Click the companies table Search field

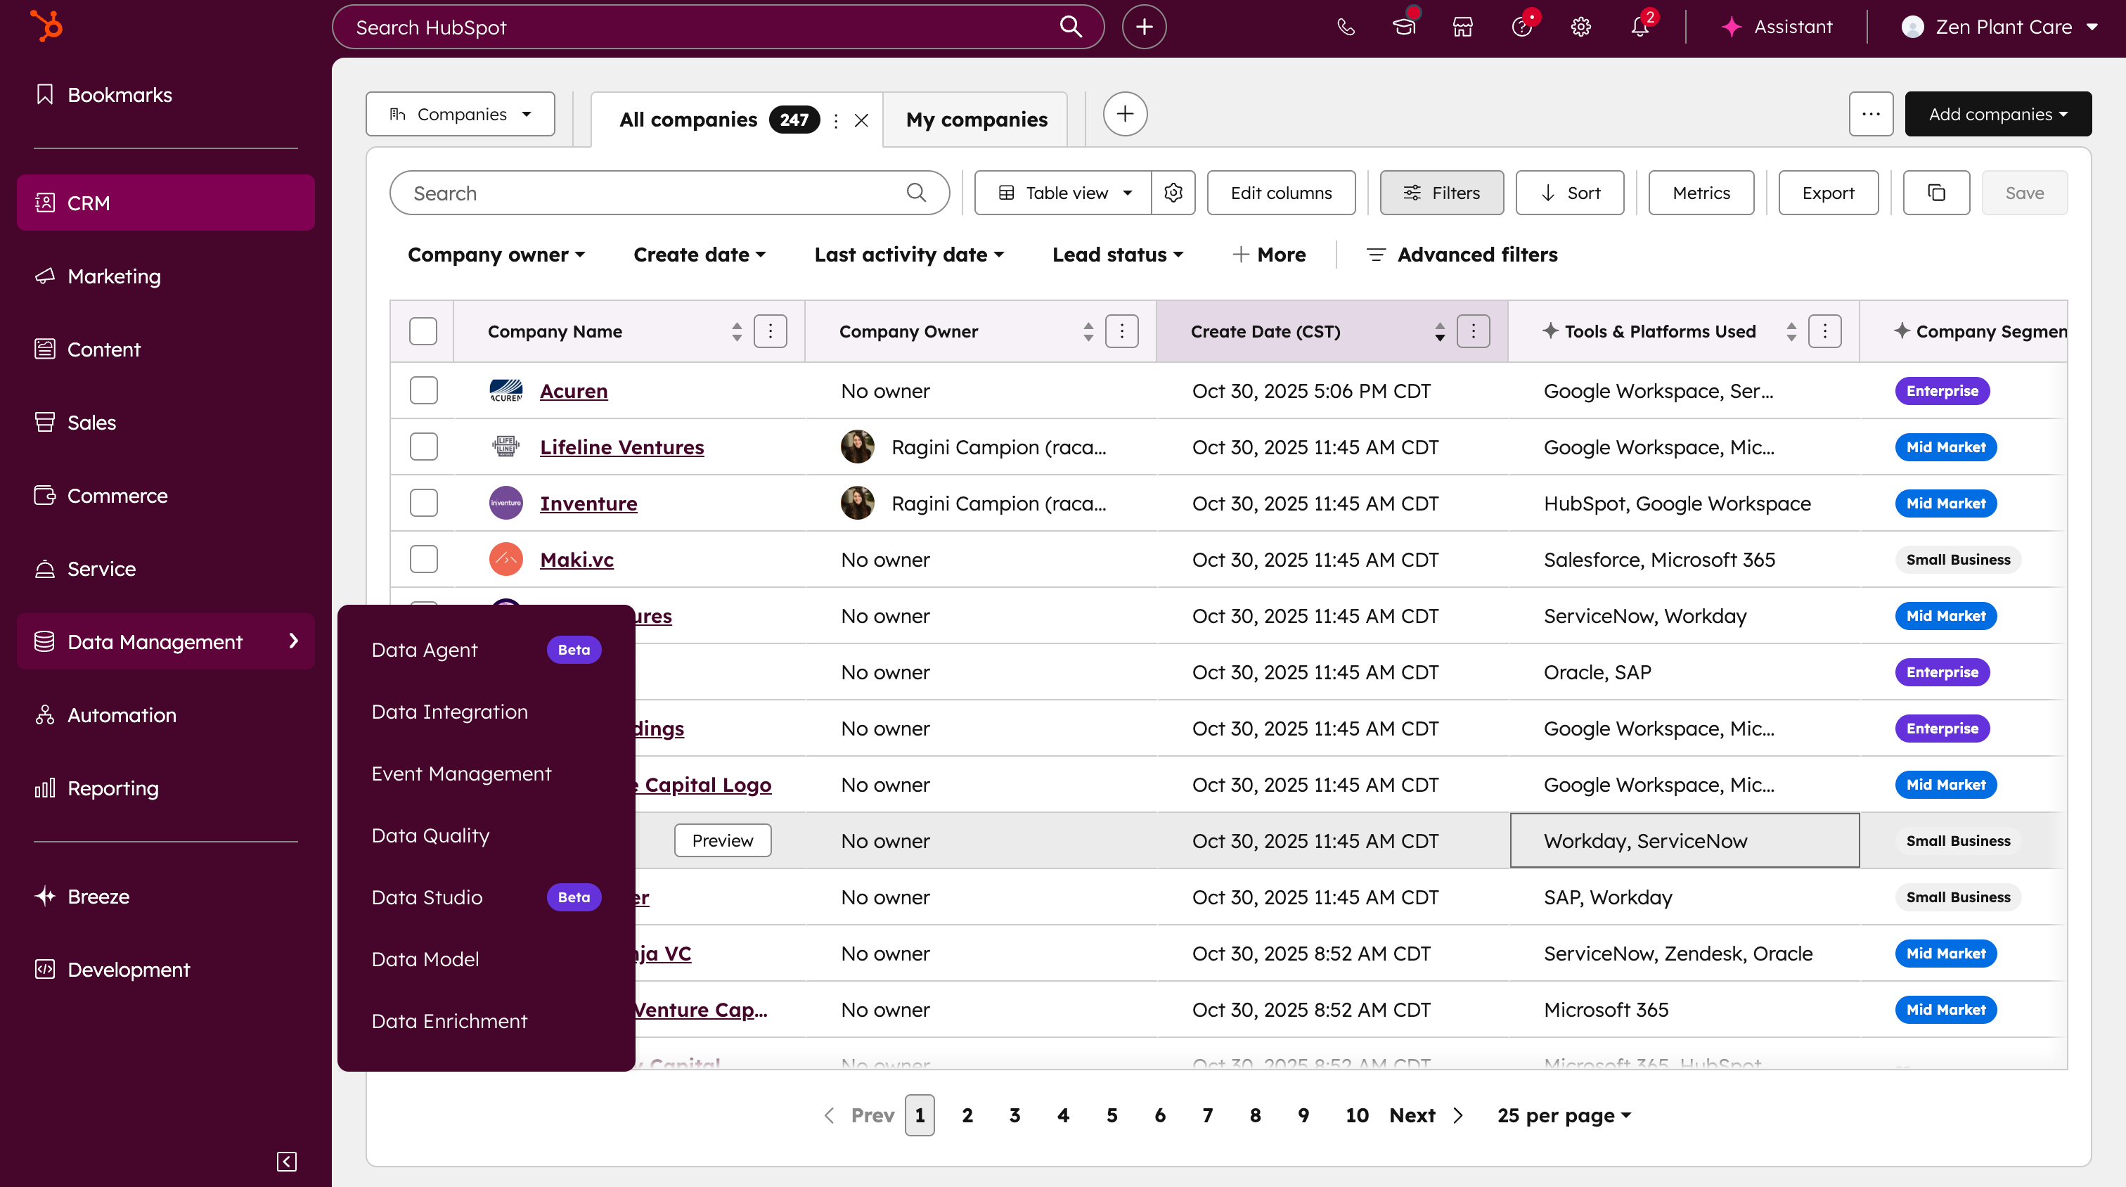pos(669,193)
